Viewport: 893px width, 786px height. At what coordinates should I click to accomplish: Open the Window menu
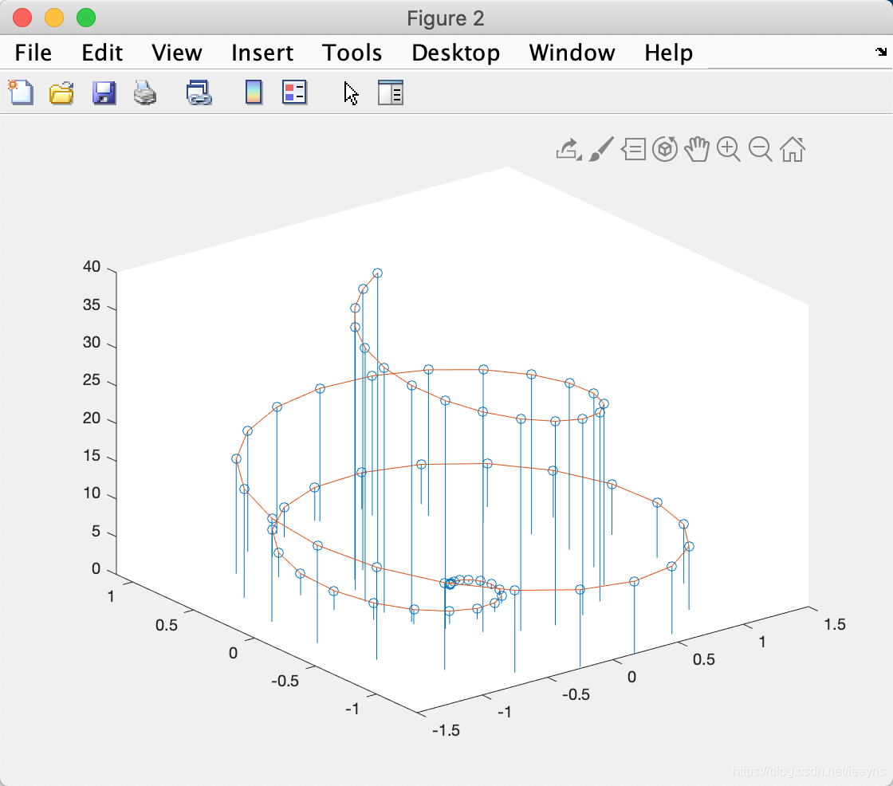(572, 53)
